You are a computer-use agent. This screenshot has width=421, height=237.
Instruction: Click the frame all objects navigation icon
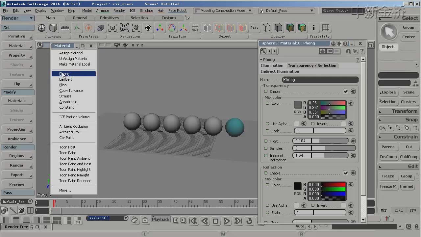[124, 28]
